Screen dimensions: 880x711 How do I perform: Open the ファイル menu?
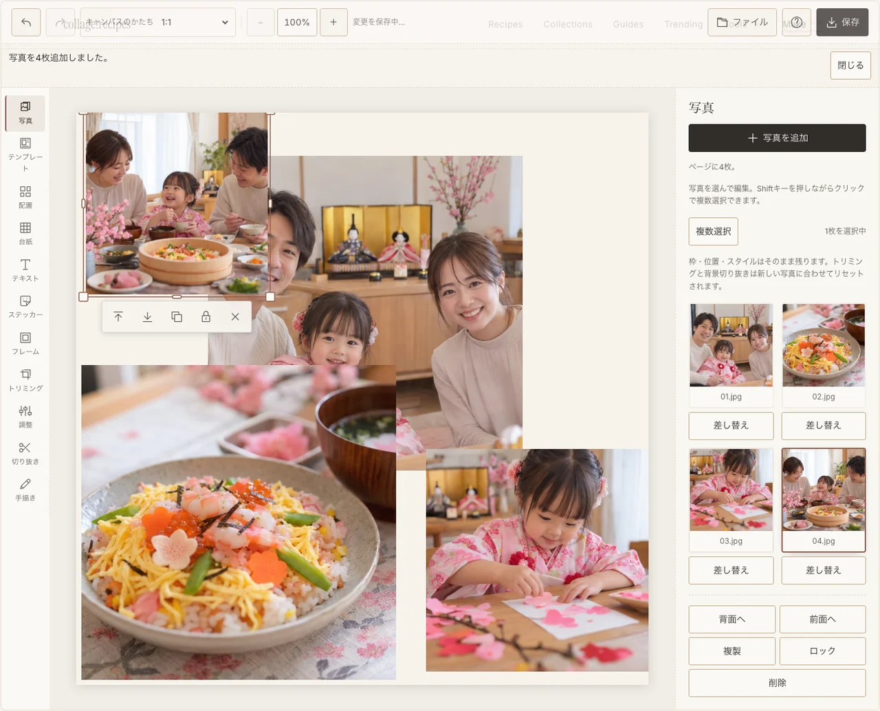[742, 22]
